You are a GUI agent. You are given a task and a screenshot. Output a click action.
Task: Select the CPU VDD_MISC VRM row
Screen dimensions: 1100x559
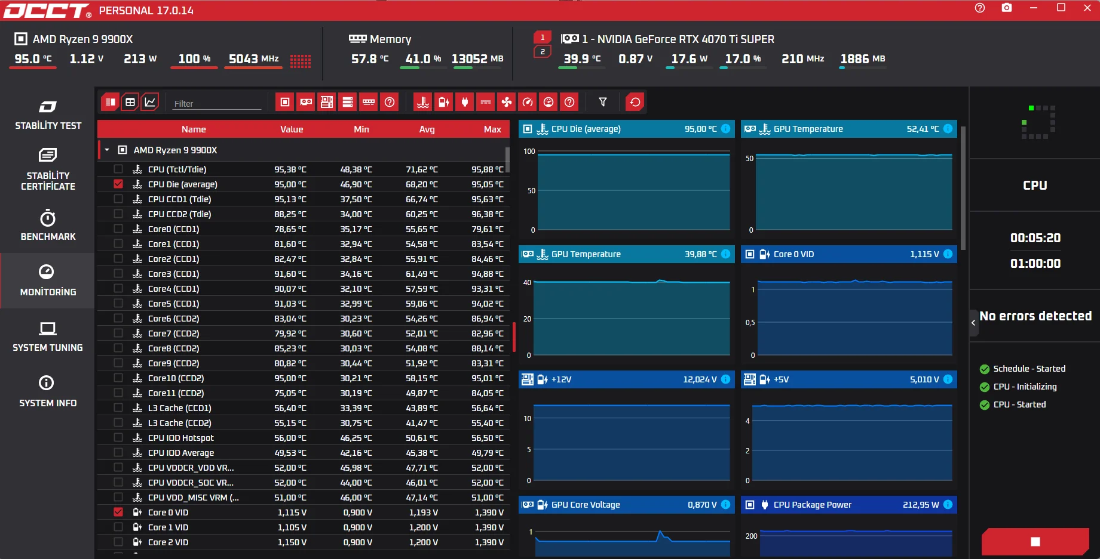pyautogui.click(x=304, y=498)
